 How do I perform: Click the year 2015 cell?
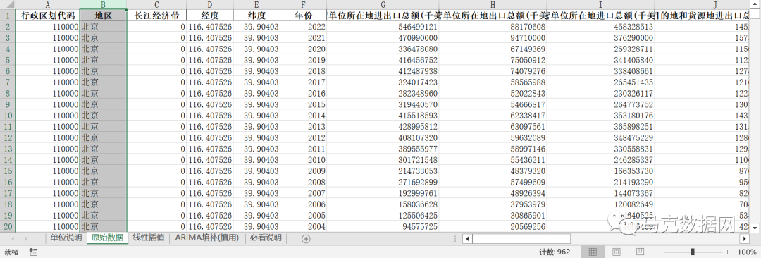303,104
